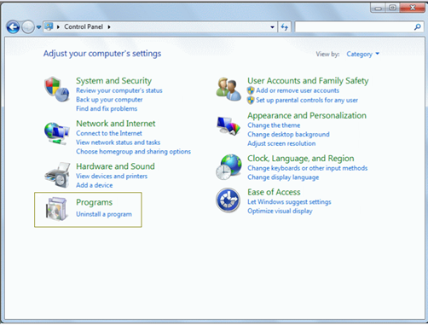Open System and Security category
Viewport: 428px width, 325px height.
[x=113, y=81]
